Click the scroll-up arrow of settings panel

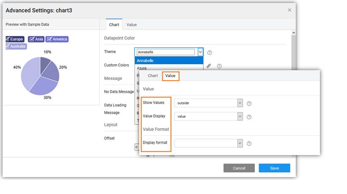[293, 33]
